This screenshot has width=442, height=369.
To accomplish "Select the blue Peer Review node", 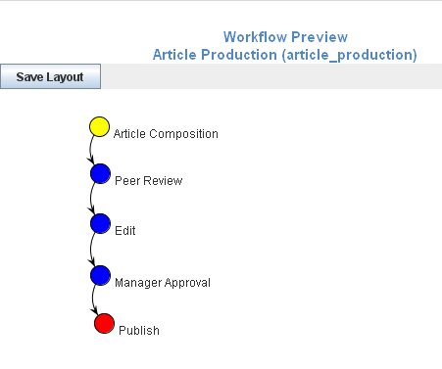I will [100, 173].
